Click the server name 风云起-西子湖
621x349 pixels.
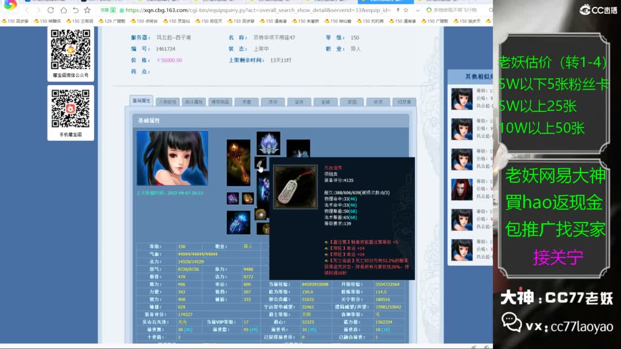coord(174,37)
